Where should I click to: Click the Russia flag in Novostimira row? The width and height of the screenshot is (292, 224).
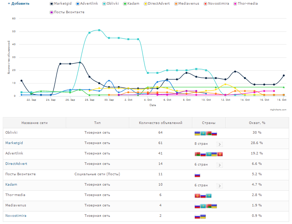pos(197,216)
